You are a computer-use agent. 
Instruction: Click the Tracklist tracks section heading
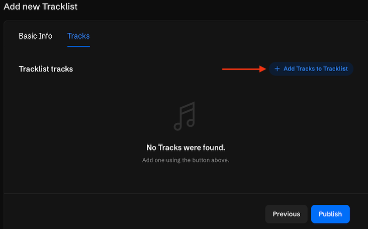click(x=46, y=69)
